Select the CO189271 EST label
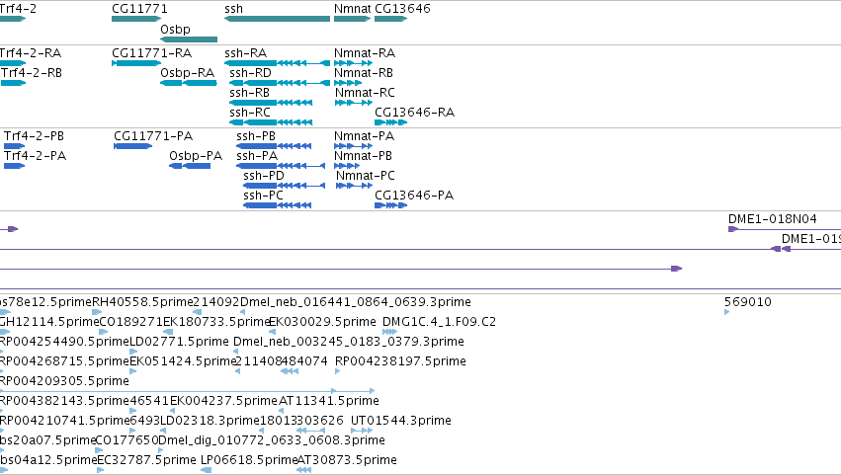The width and height of the screenshot is (841, 475). [130, 322]
